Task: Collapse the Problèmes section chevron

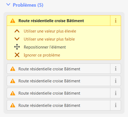Action: (8, 5)
